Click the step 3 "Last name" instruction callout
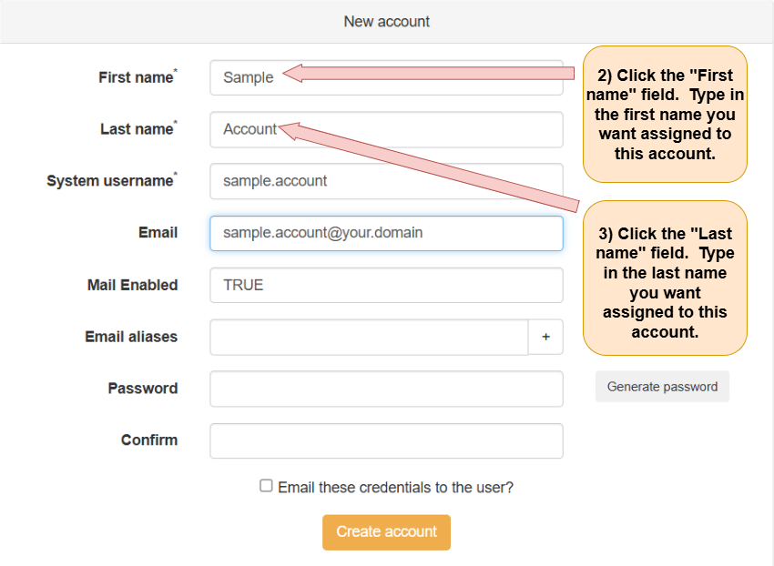774x566 pixels. 665,278
